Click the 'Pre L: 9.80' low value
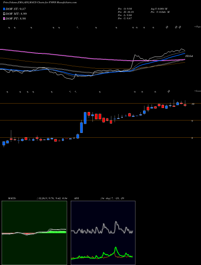Screen dimensions: 201x265 tap(125, 15)
